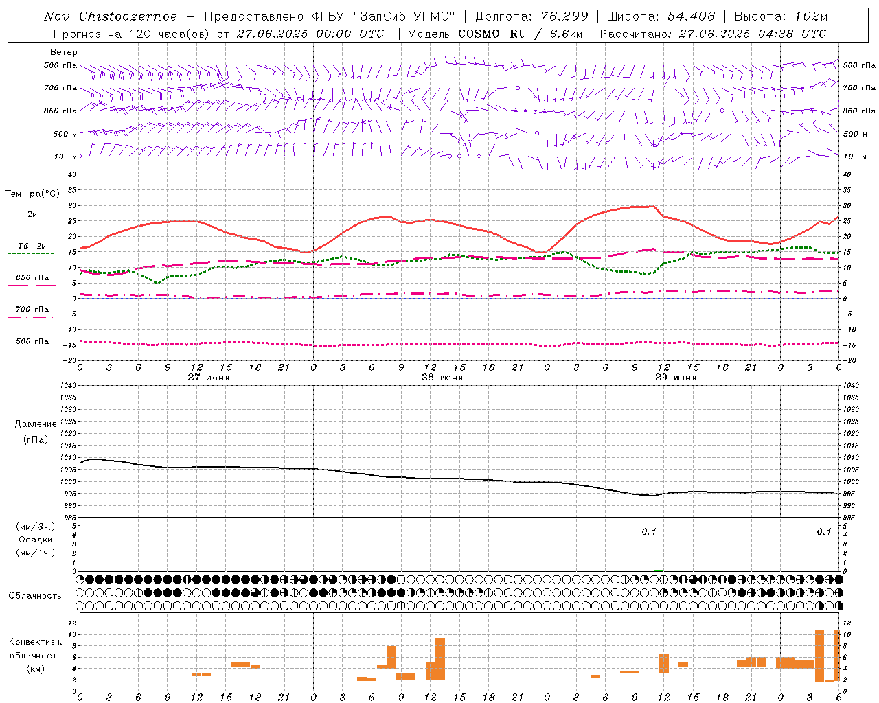Click the Давление pressure panel label
This screenshot has width=879, height=703.
pos(36,424)
